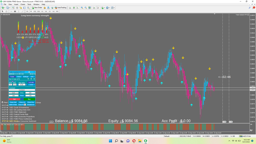Image resolution: width=256 pixels, height=144 pixels.
Task: Open the new chart dropdown arrow
Action: click(5, 7)
